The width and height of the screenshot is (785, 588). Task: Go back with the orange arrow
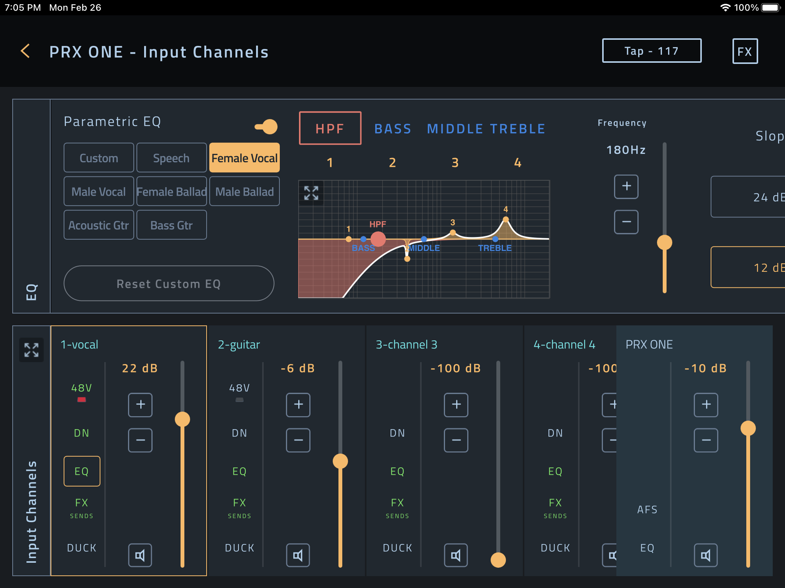point(25,51)
